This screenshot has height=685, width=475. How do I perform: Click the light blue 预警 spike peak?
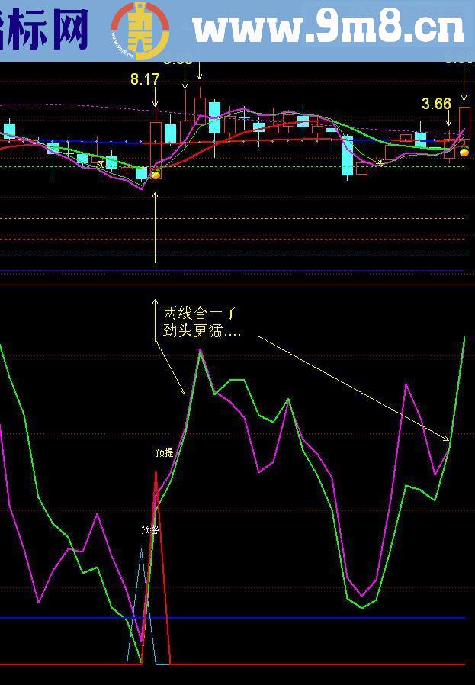tap(141, 550)
